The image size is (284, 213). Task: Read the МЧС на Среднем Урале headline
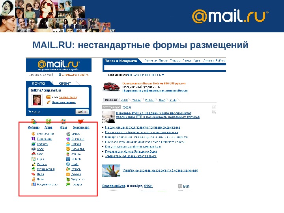(158, 115)
